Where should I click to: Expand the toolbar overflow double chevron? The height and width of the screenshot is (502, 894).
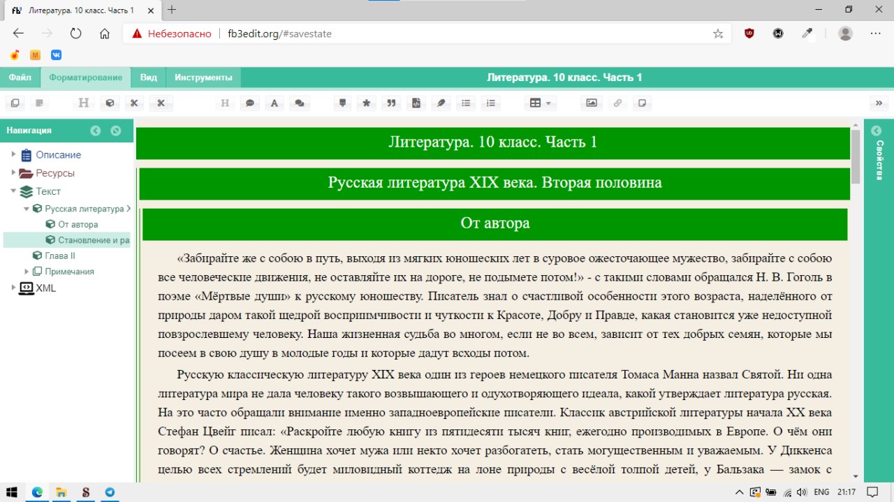tap(879, 103)
